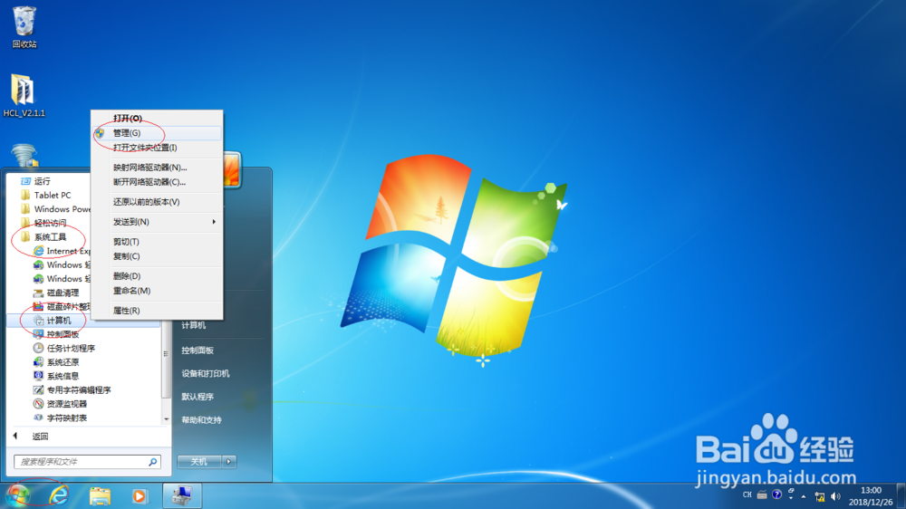Open 帮助和支持 in right pane
This screenshot has height=509, width=906.
coord(201,420)
